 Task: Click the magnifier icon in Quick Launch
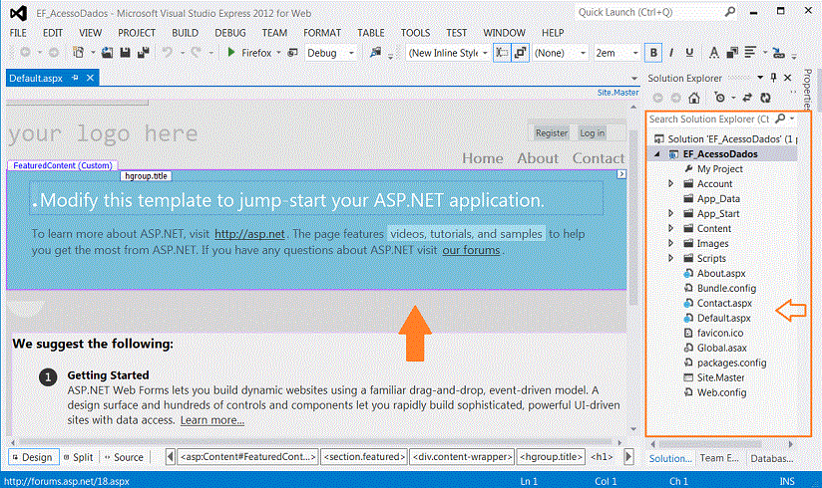[x=730, y=12]
